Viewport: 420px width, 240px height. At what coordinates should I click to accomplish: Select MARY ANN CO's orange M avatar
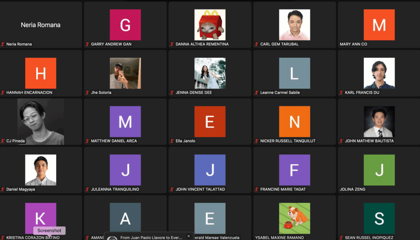point(379,25)
